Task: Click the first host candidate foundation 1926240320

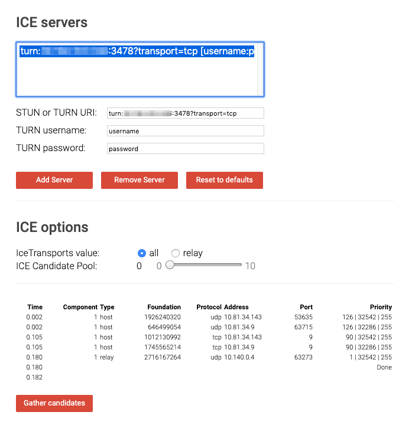Action: click(x=163, y=317)
